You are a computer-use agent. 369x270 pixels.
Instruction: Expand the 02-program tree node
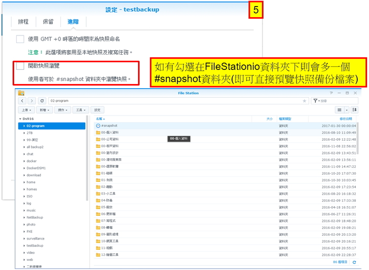[24, 126]
